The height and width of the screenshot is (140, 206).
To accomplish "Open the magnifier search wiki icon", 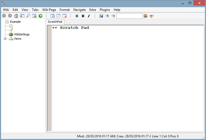I will (x=28, y=16).
